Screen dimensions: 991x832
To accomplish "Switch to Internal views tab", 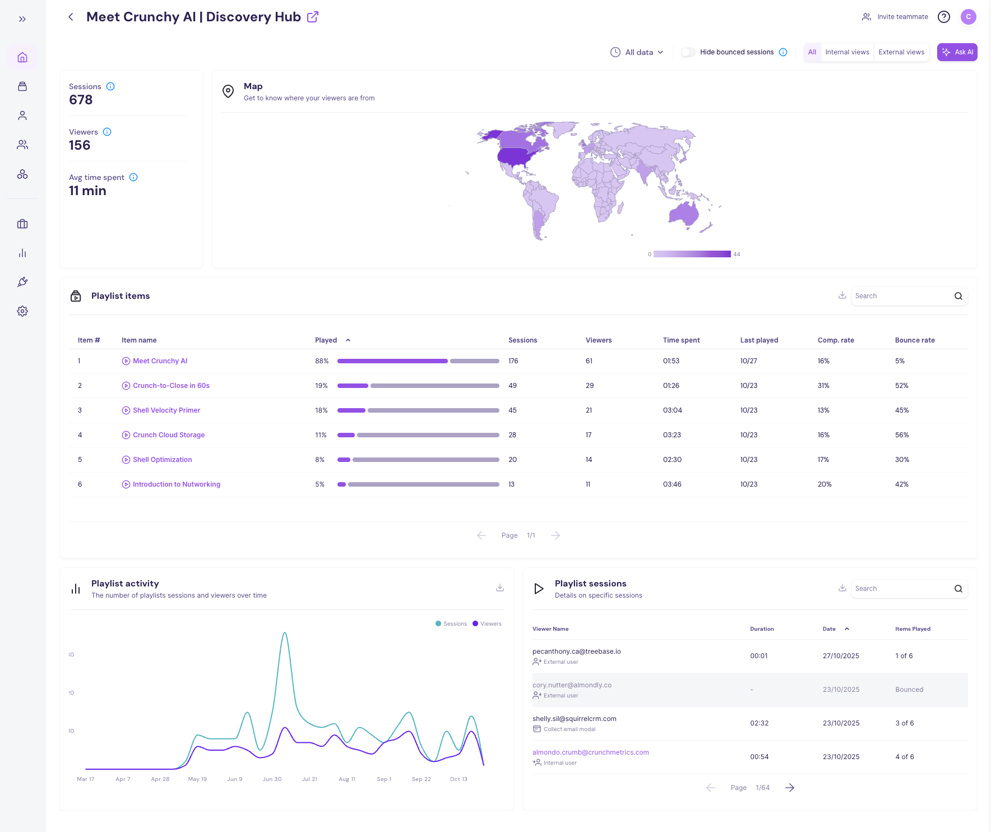I will tap(847, 52).
